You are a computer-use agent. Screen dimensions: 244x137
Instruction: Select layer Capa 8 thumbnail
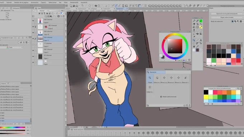point(40,21)
